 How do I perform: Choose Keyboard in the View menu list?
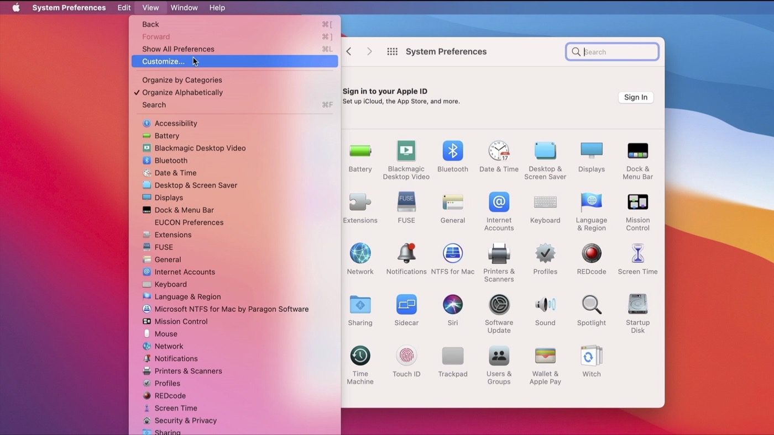click(x=234, y=284)
